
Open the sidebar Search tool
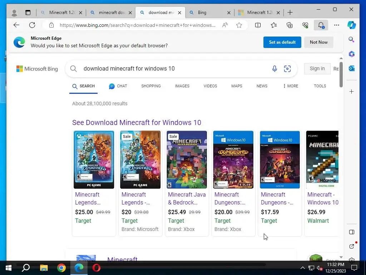pyautogui.click(x=351, y=39)
